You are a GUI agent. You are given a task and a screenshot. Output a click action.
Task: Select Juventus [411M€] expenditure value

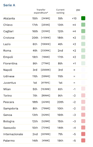(x=46, y=83)
